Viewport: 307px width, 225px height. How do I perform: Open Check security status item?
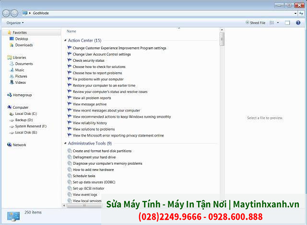click(88, 60)
